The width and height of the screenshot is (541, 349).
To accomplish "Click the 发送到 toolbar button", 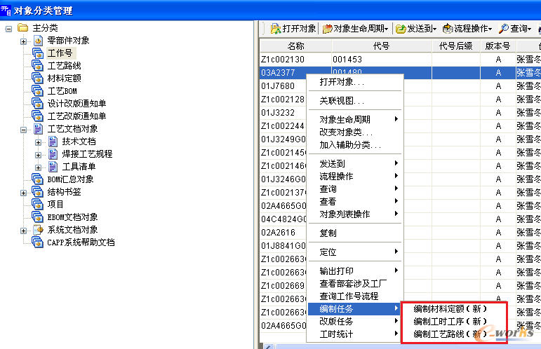I will 415,29.
